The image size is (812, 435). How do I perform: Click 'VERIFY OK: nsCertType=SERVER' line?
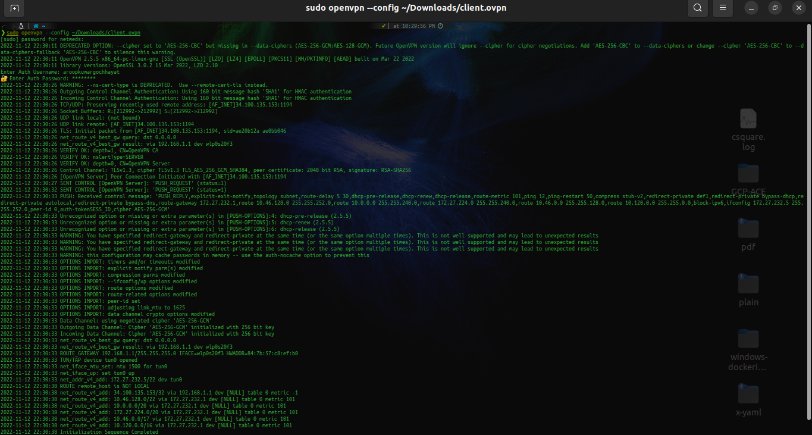pyautogui.click(x=72, y=157)
